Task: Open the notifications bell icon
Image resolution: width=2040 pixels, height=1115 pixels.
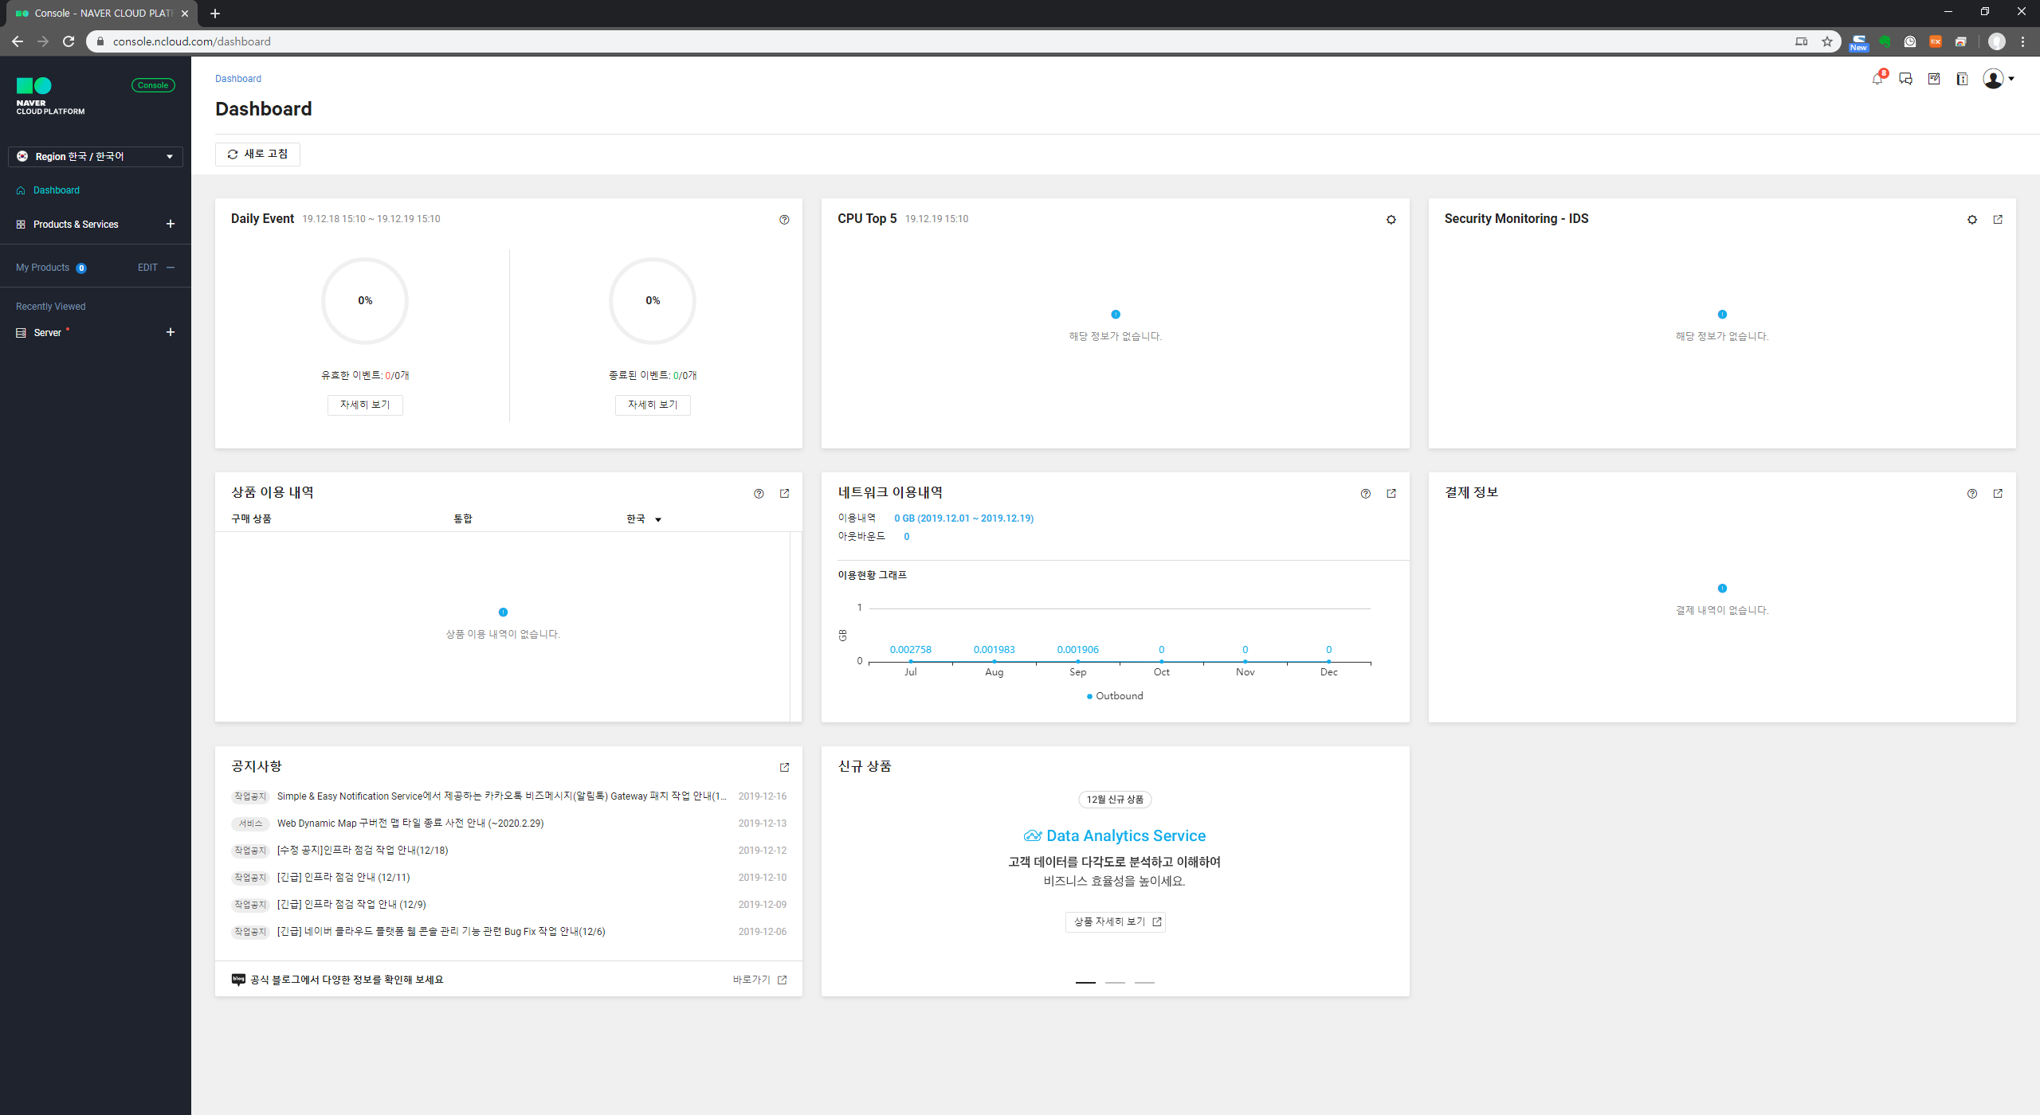Action: pyautogui.click(x=1877, y=79)
